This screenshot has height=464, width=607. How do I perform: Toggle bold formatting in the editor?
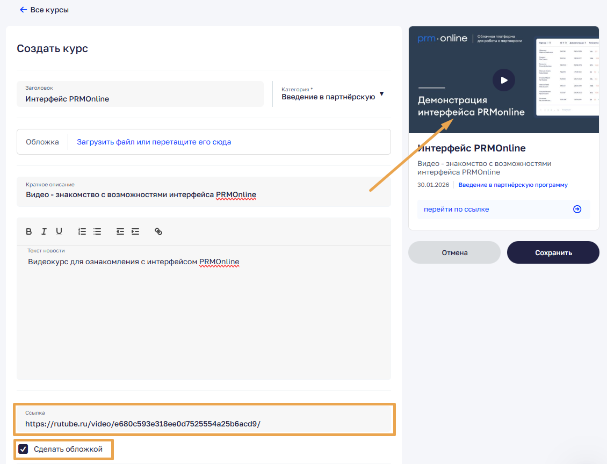point(29,231)
